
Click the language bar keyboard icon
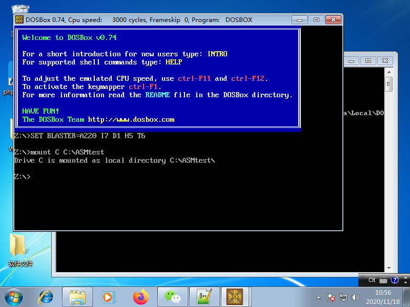click(383, 280)
